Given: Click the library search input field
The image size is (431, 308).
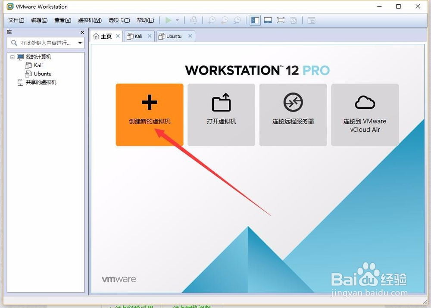Looking at the screenshot, I should pyautogui.click(x=46, y=43).
